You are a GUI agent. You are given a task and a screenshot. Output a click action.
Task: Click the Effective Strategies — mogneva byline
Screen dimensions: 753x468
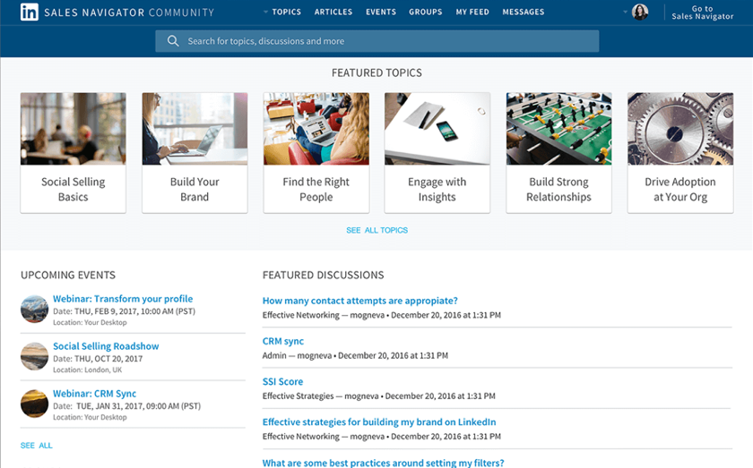pyautogui.click(x=320, y=396)
